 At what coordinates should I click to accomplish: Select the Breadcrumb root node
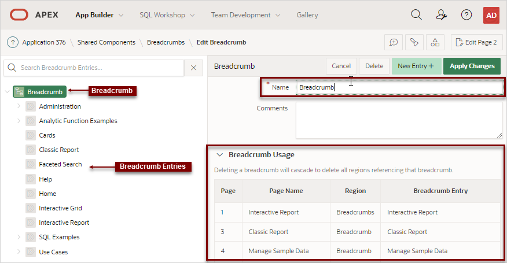(x=40, y=92)
